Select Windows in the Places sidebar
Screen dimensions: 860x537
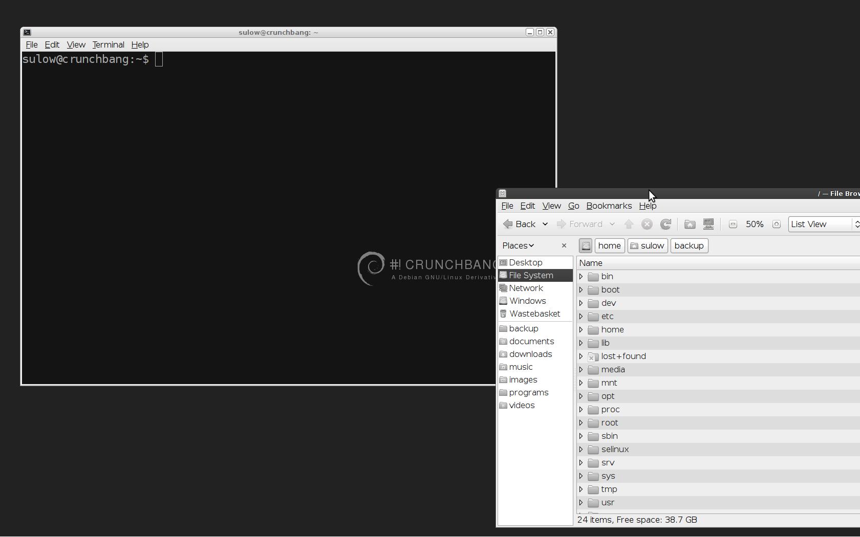(535, 301)
